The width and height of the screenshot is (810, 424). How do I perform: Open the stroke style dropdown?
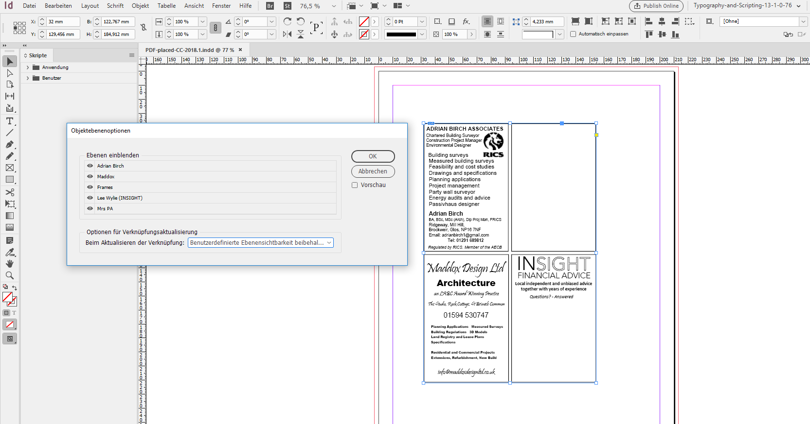coord(422,34)
